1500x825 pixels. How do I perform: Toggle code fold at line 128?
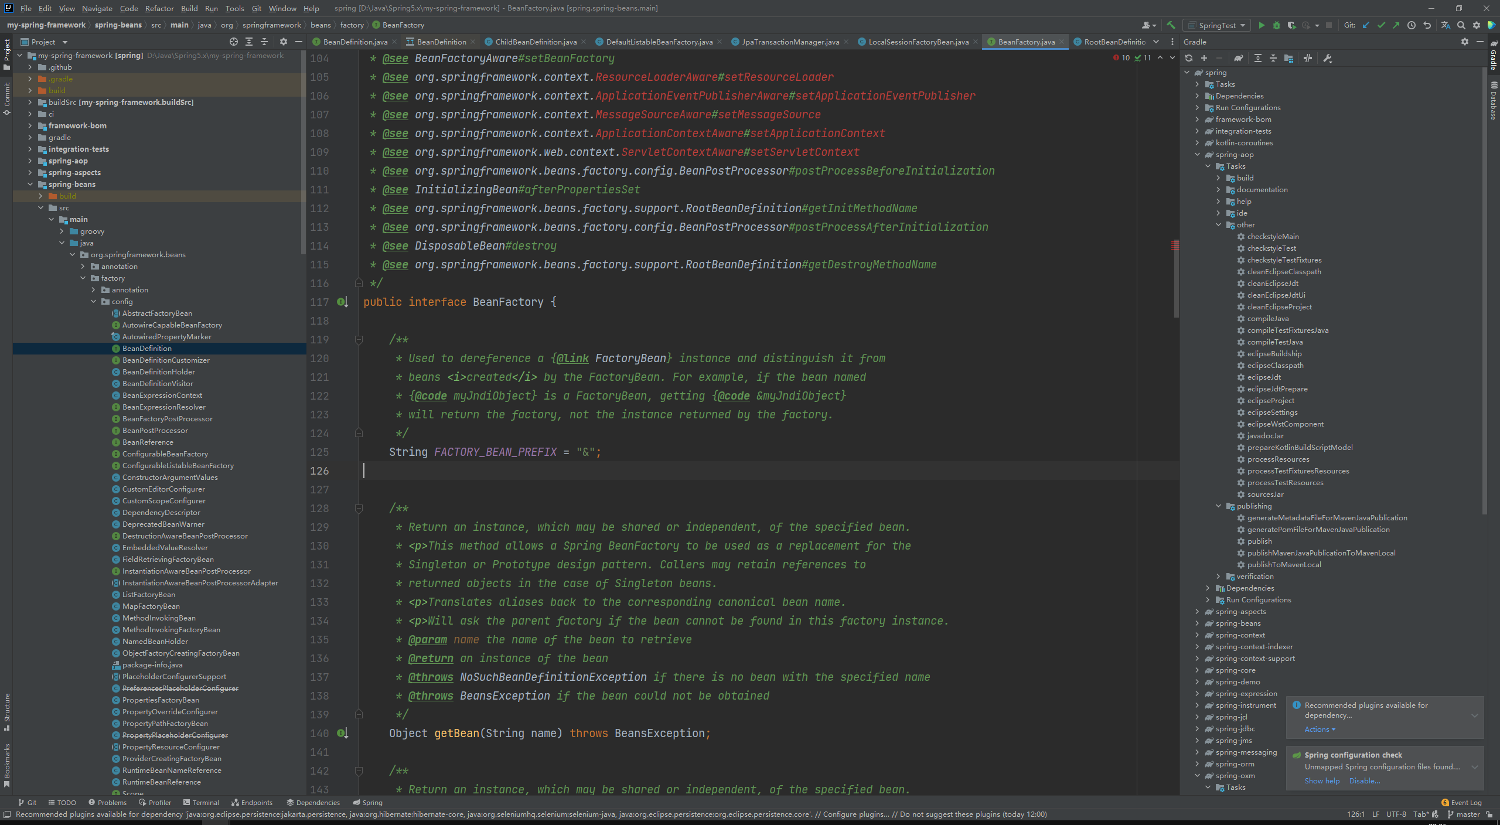[x=359, y=509]
